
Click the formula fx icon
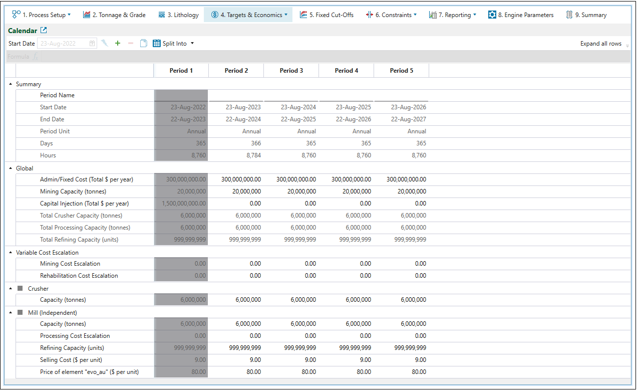pyautogui.click(x=36, y=57)
